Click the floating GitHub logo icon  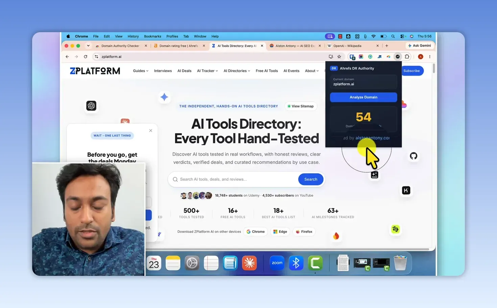413,156
